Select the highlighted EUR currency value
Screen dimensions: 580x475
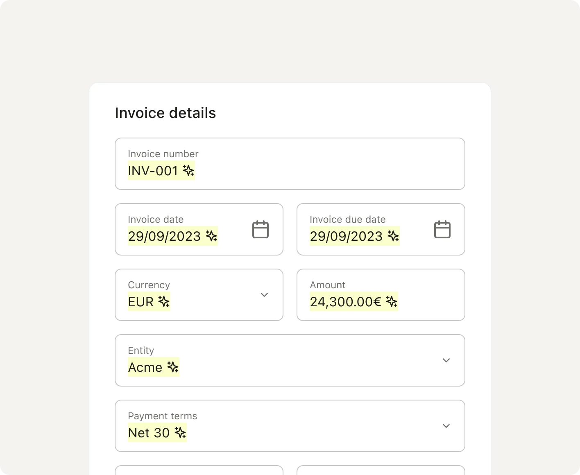[x=140, y=302]
